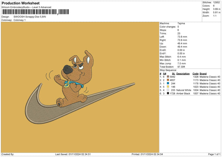Click the Scrappy-Doo swoosh design preview

[x=80, y=87]
